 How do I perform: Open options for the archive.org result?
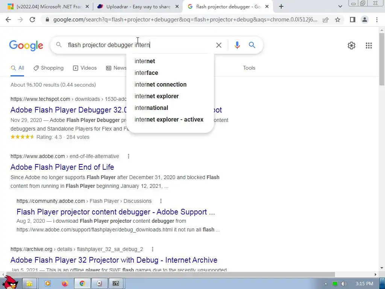[153, 249]
